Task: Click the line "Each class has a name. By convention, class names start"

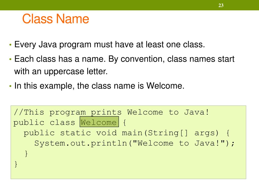Action: [124, 59]
